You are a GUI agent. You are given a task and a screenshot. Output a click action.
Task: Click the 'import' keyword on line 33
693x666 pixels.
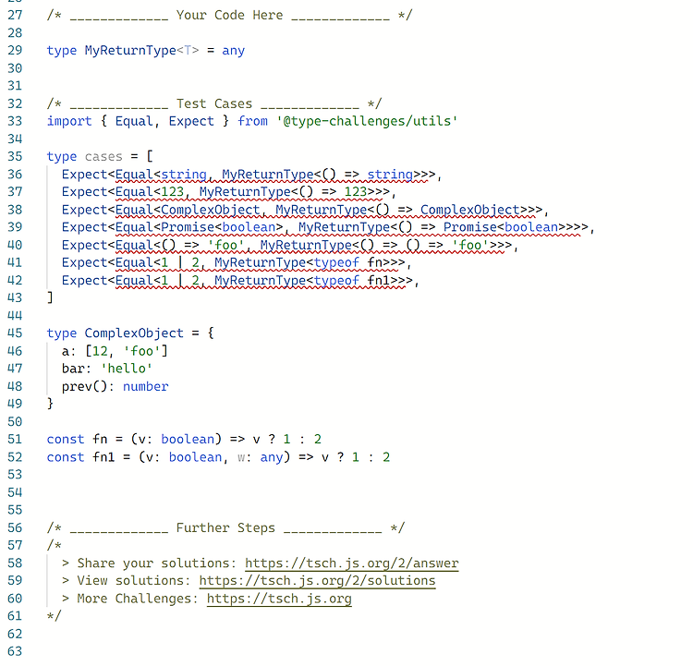[x=69, y=121]
